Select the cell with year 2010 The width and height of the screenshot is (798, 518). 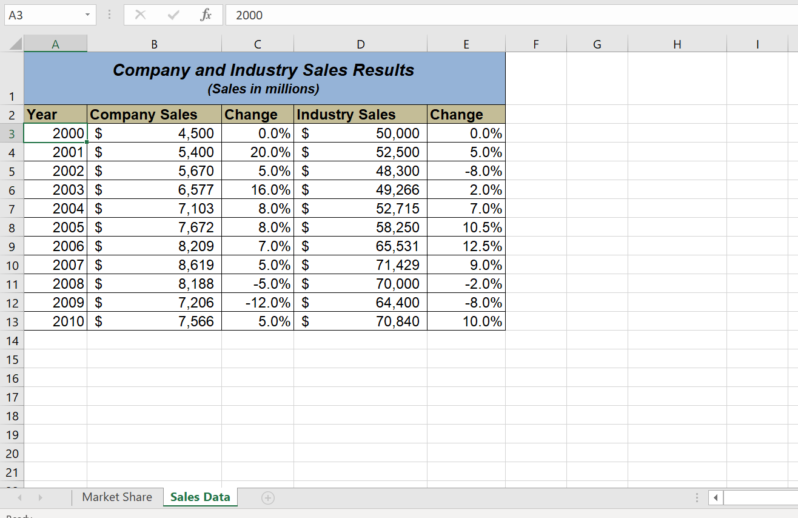pyautogui.click(x=56, y=321)
